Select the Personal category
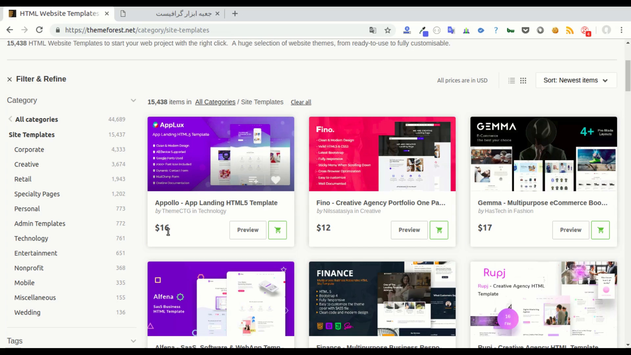Image resolution: width=631 pixels, height=355 pixels. coord(27,209)
